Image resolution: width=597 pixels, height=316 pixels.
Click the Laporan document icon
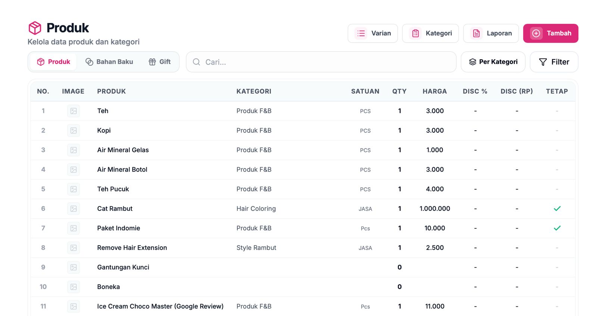[x=476, y=33]
